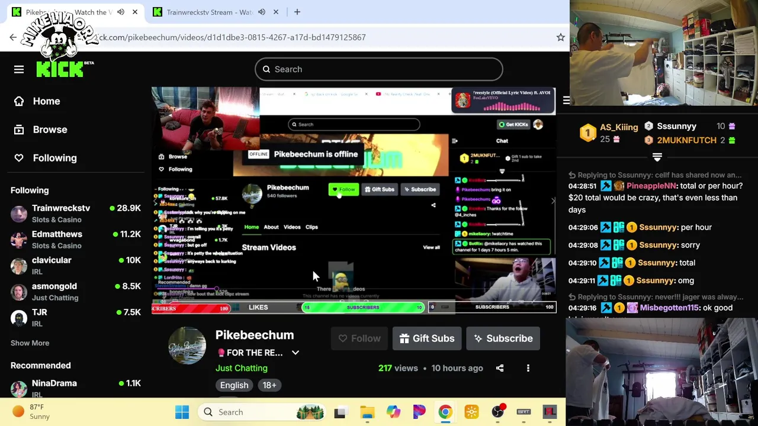
Task: Subscribe to Pikebeechum
Action: pos(503,338)
